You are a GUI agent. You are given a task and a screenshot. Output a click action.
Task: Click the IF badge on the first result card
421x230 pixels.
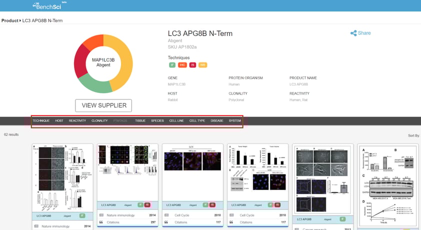82,216
